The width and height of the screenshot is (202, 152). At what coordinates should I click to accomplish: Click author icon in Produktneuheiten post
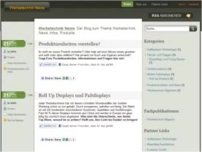5,51
